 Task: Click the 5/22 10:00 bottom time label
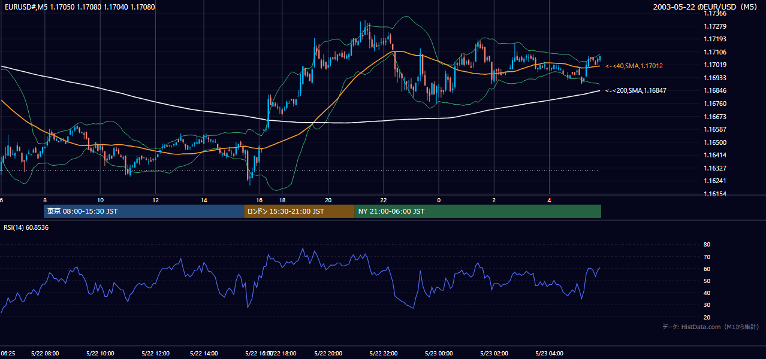click(101, 353)
